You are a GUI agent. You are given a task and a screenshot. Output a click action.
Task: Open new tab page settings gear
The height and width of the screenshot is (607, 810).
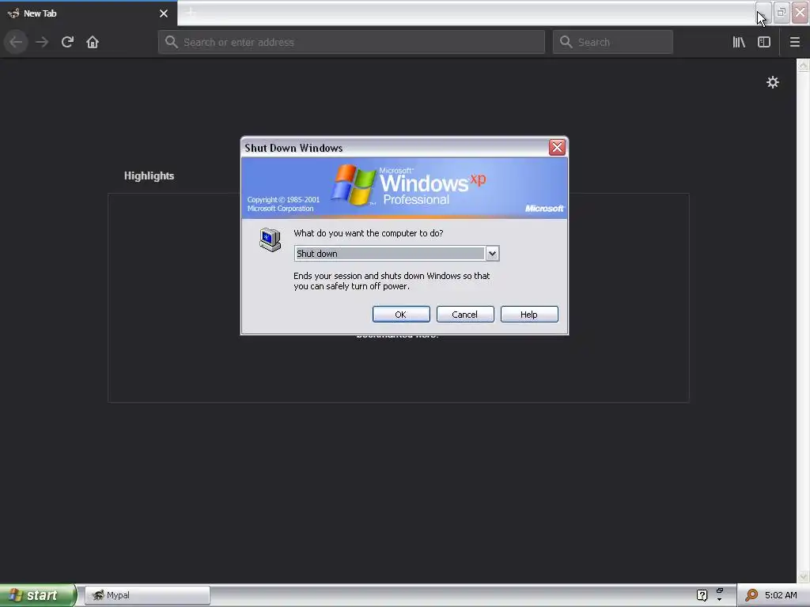tap(772, 82)
